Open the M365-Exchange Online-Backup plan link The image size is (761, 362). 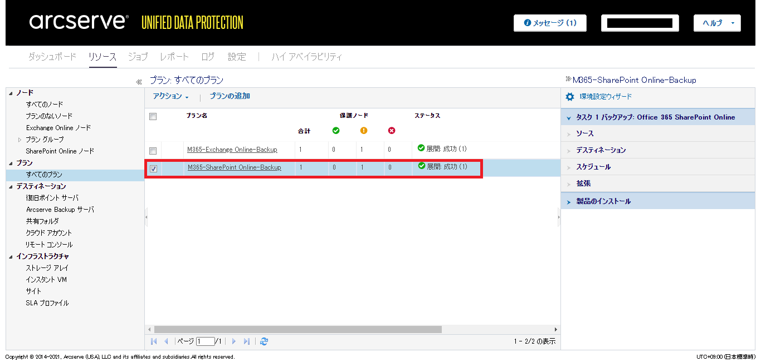[x=232, y=150]
